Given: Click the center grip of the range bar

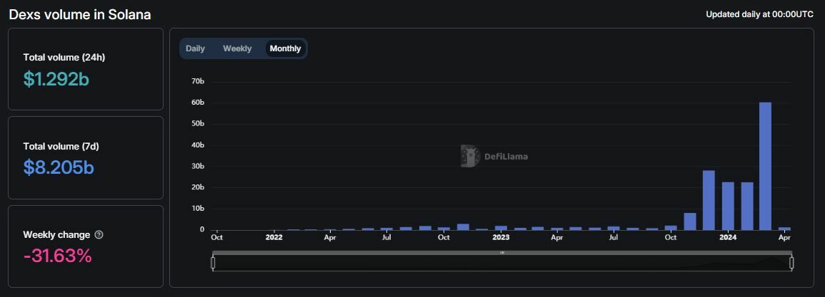Looking at the screenshot, I should pos(502,253).
